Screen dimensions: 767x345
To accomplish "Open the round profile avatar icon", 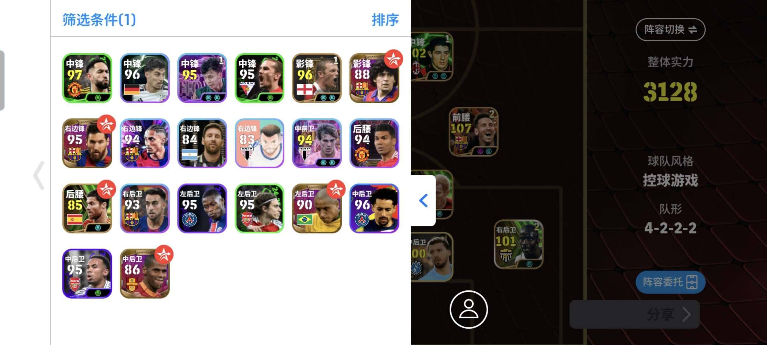I will pos(469,309).
